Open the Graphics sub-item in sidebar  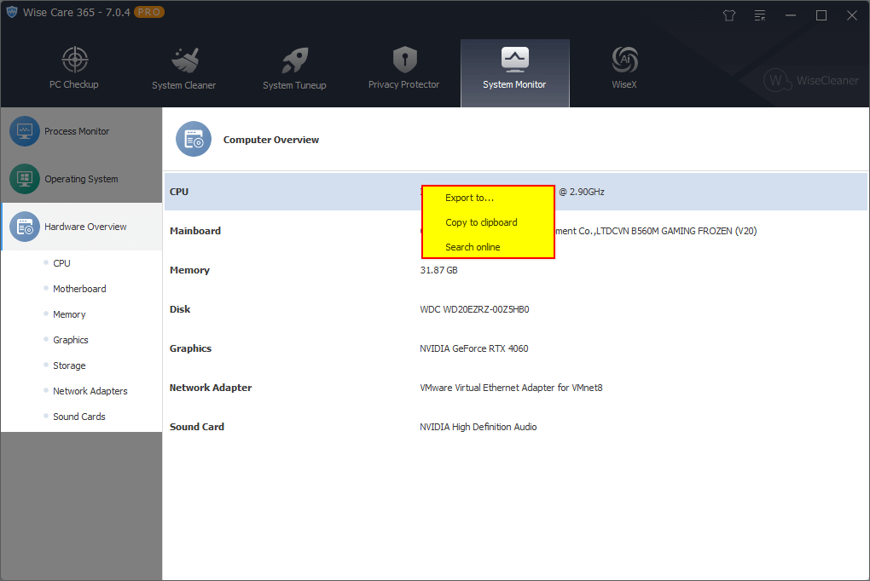click(71, 340)
